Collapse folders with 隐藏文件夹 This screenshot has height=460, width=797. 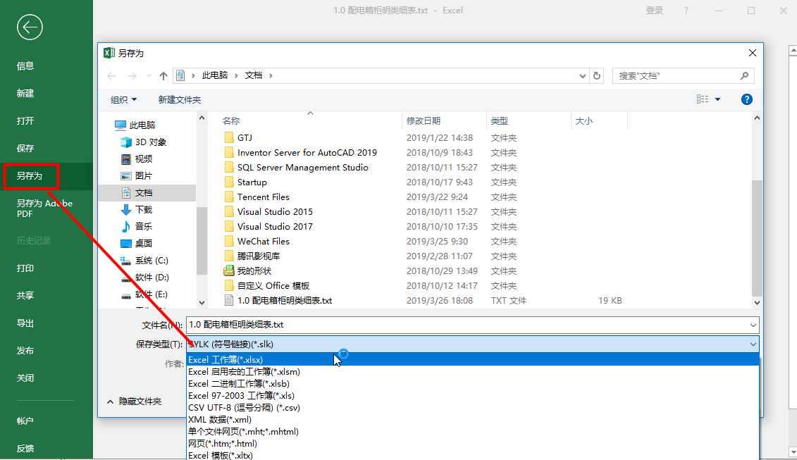click(134, 402)
